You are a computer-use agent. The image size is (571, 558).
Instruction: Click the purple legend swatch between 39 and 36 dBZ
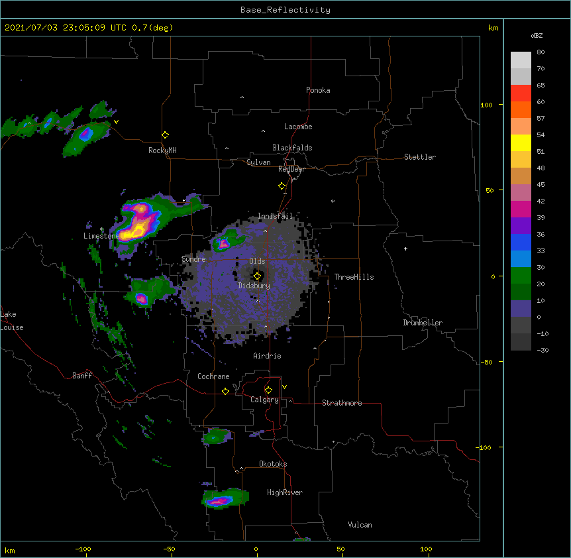[x=521, y=226]
